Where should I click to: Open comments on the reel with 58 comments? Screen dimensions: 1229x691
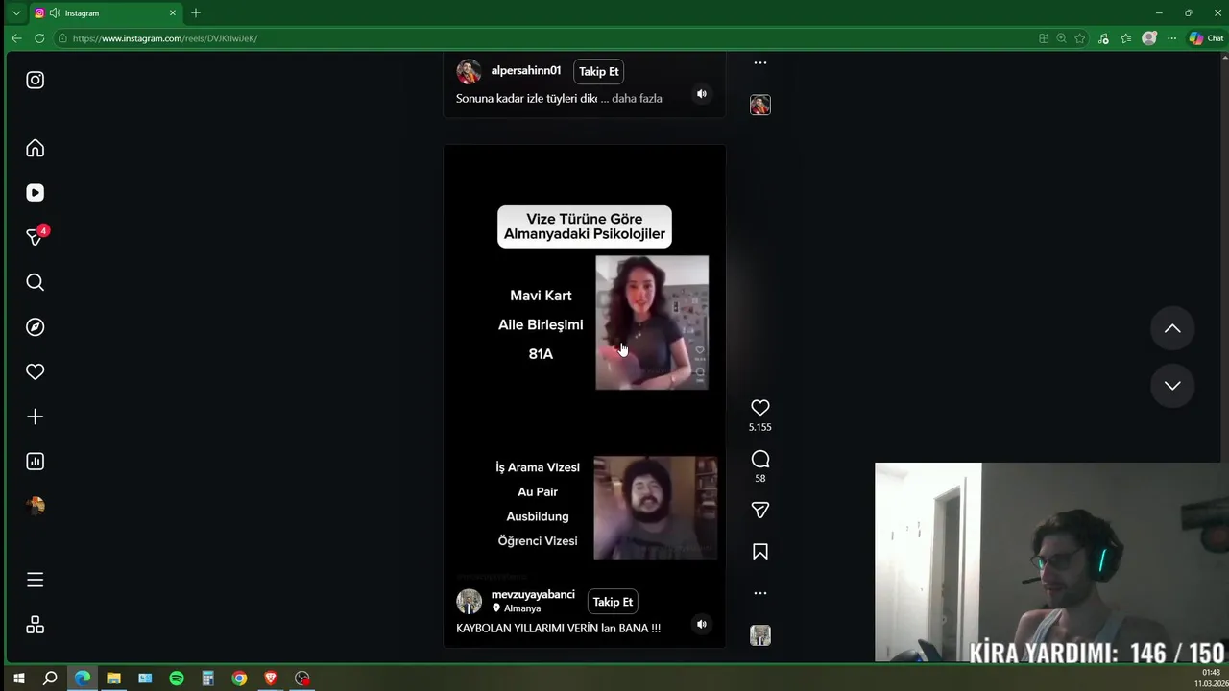click(x=759, y=459)
